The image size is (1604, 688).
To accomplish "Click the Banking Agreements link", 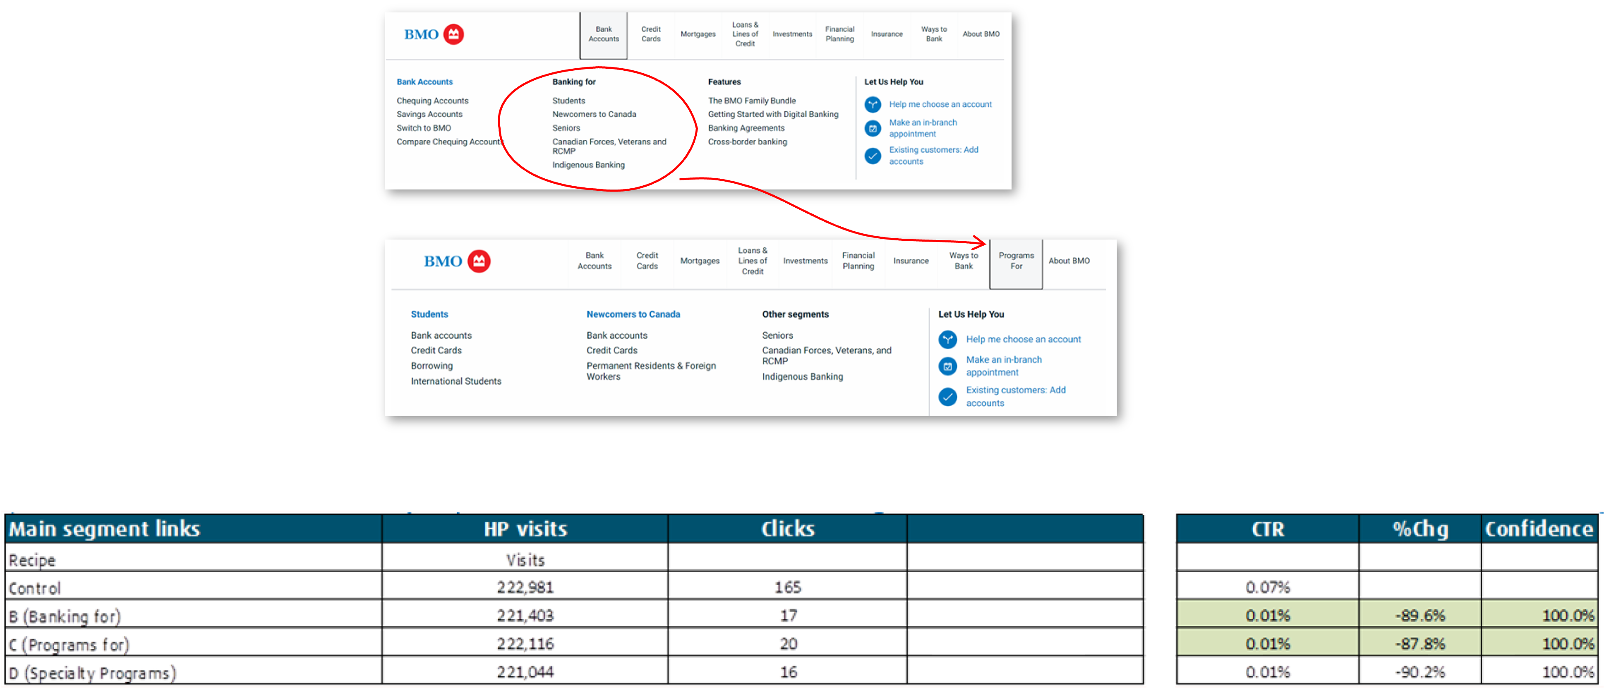I will pyautogui.click(x=746, y=128).
